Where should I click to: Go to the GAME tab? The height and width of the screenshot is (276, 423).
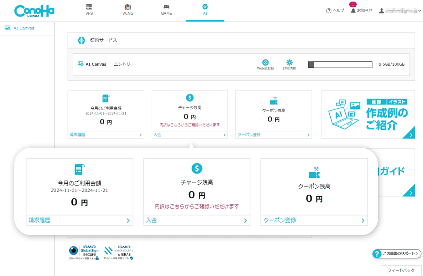click(166, 10)
